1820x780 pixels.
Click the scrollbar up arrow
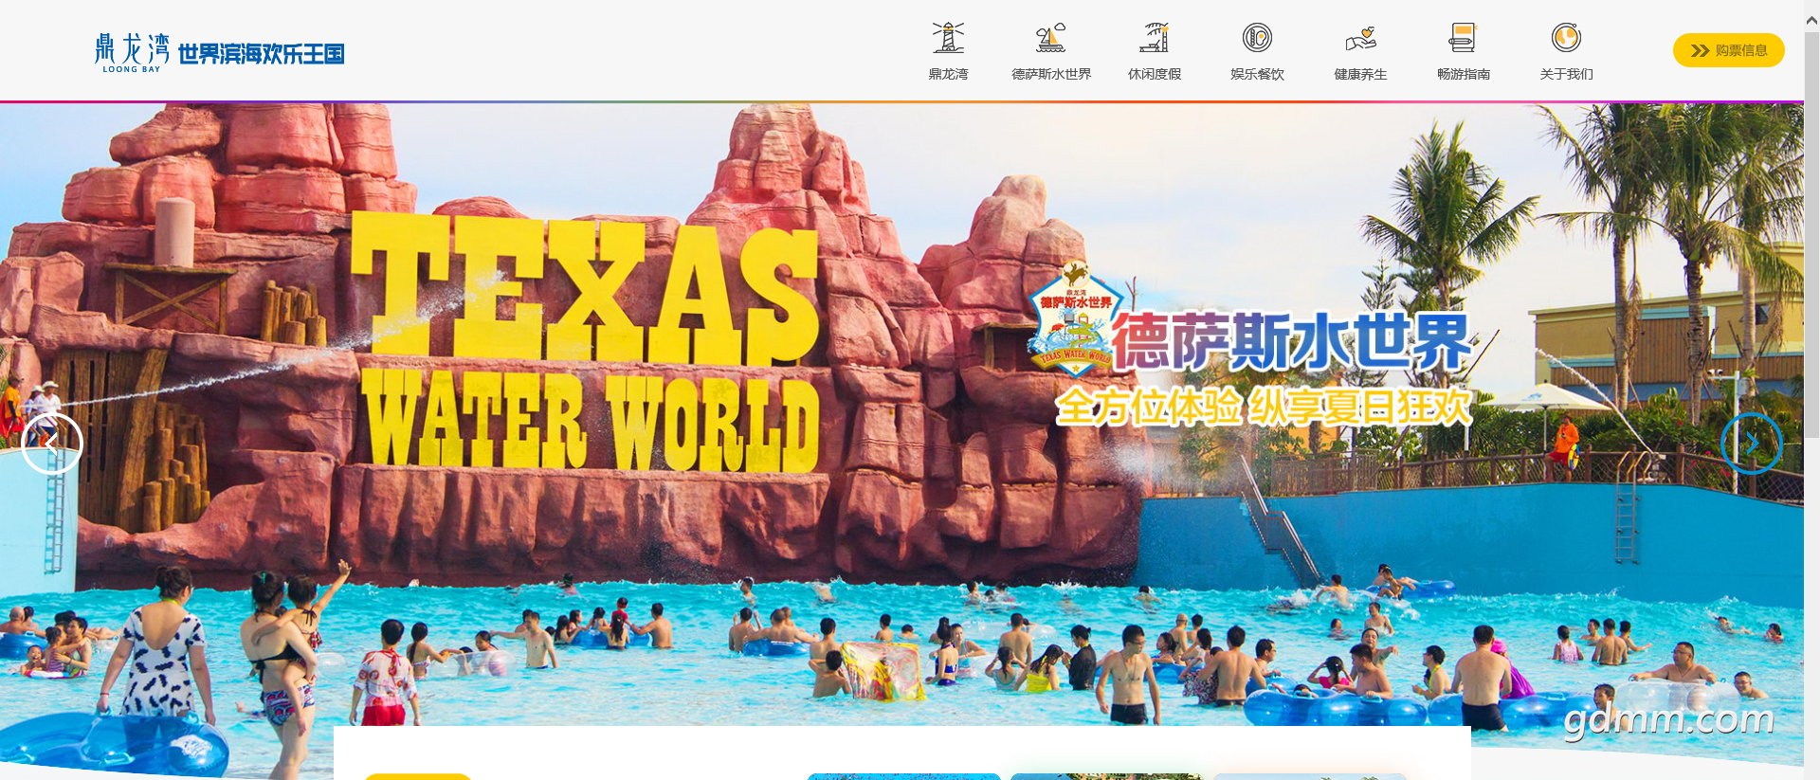[x=1811, y=19]
